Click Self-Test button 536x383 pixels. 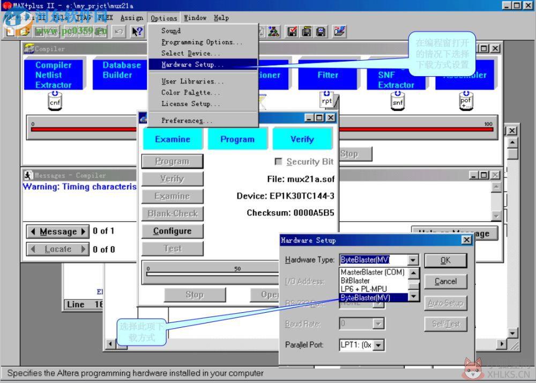coord(445,324)
